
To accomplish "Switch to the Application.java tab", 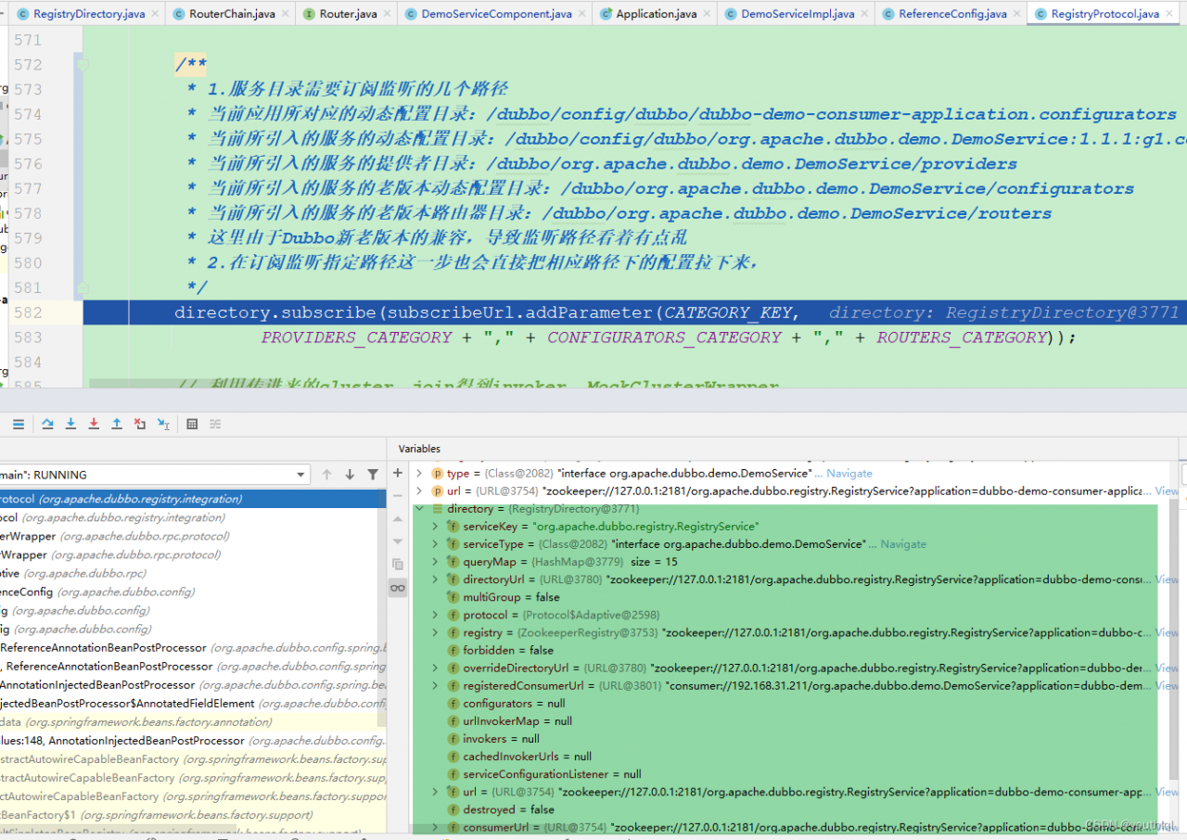I will pyautogui.click(x=656, y=14).
